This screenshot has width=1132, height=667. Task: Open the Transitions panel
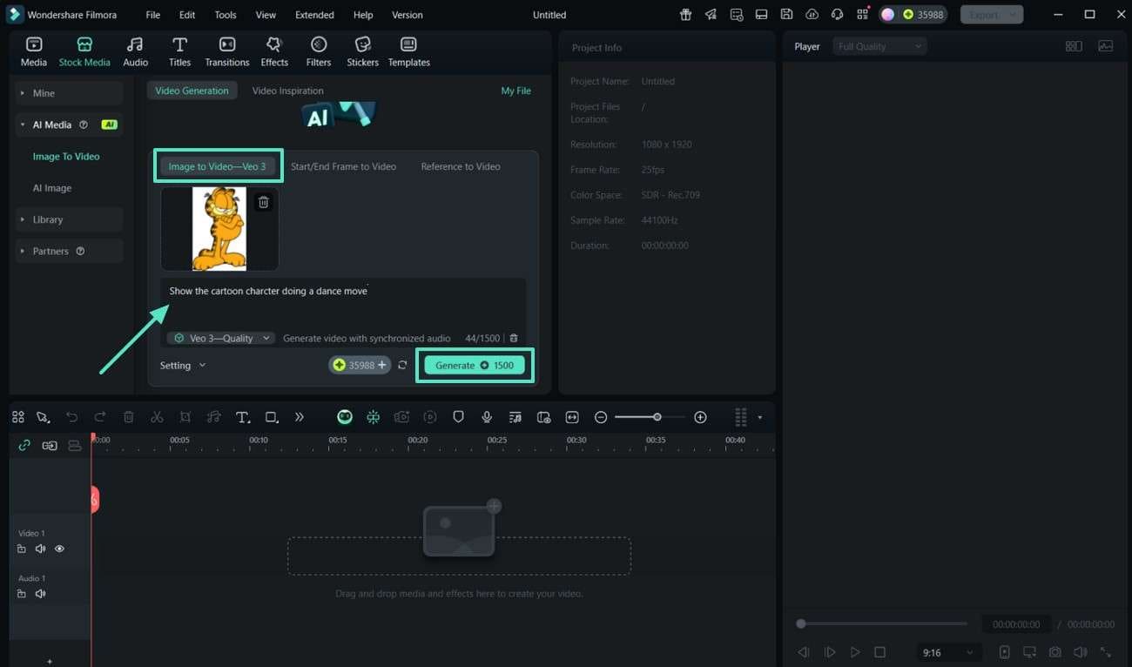pyautogui.click(x=226, y=51)
